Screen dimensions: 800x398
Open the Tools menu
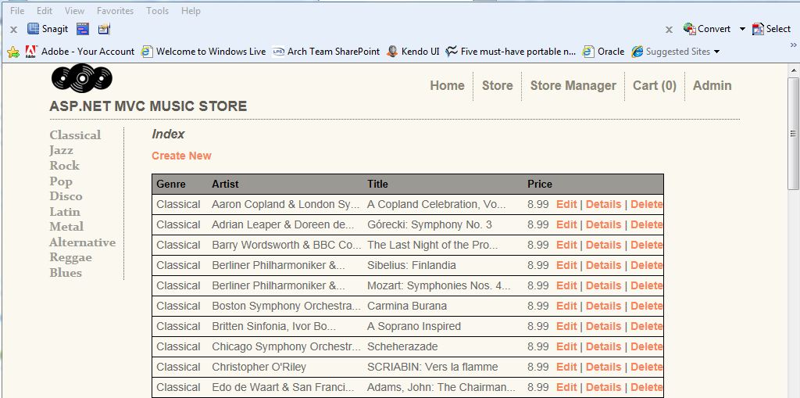[x=157, y=11]
